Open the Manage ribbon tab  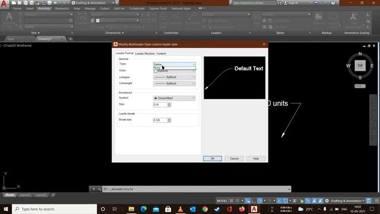coord(90,8)
